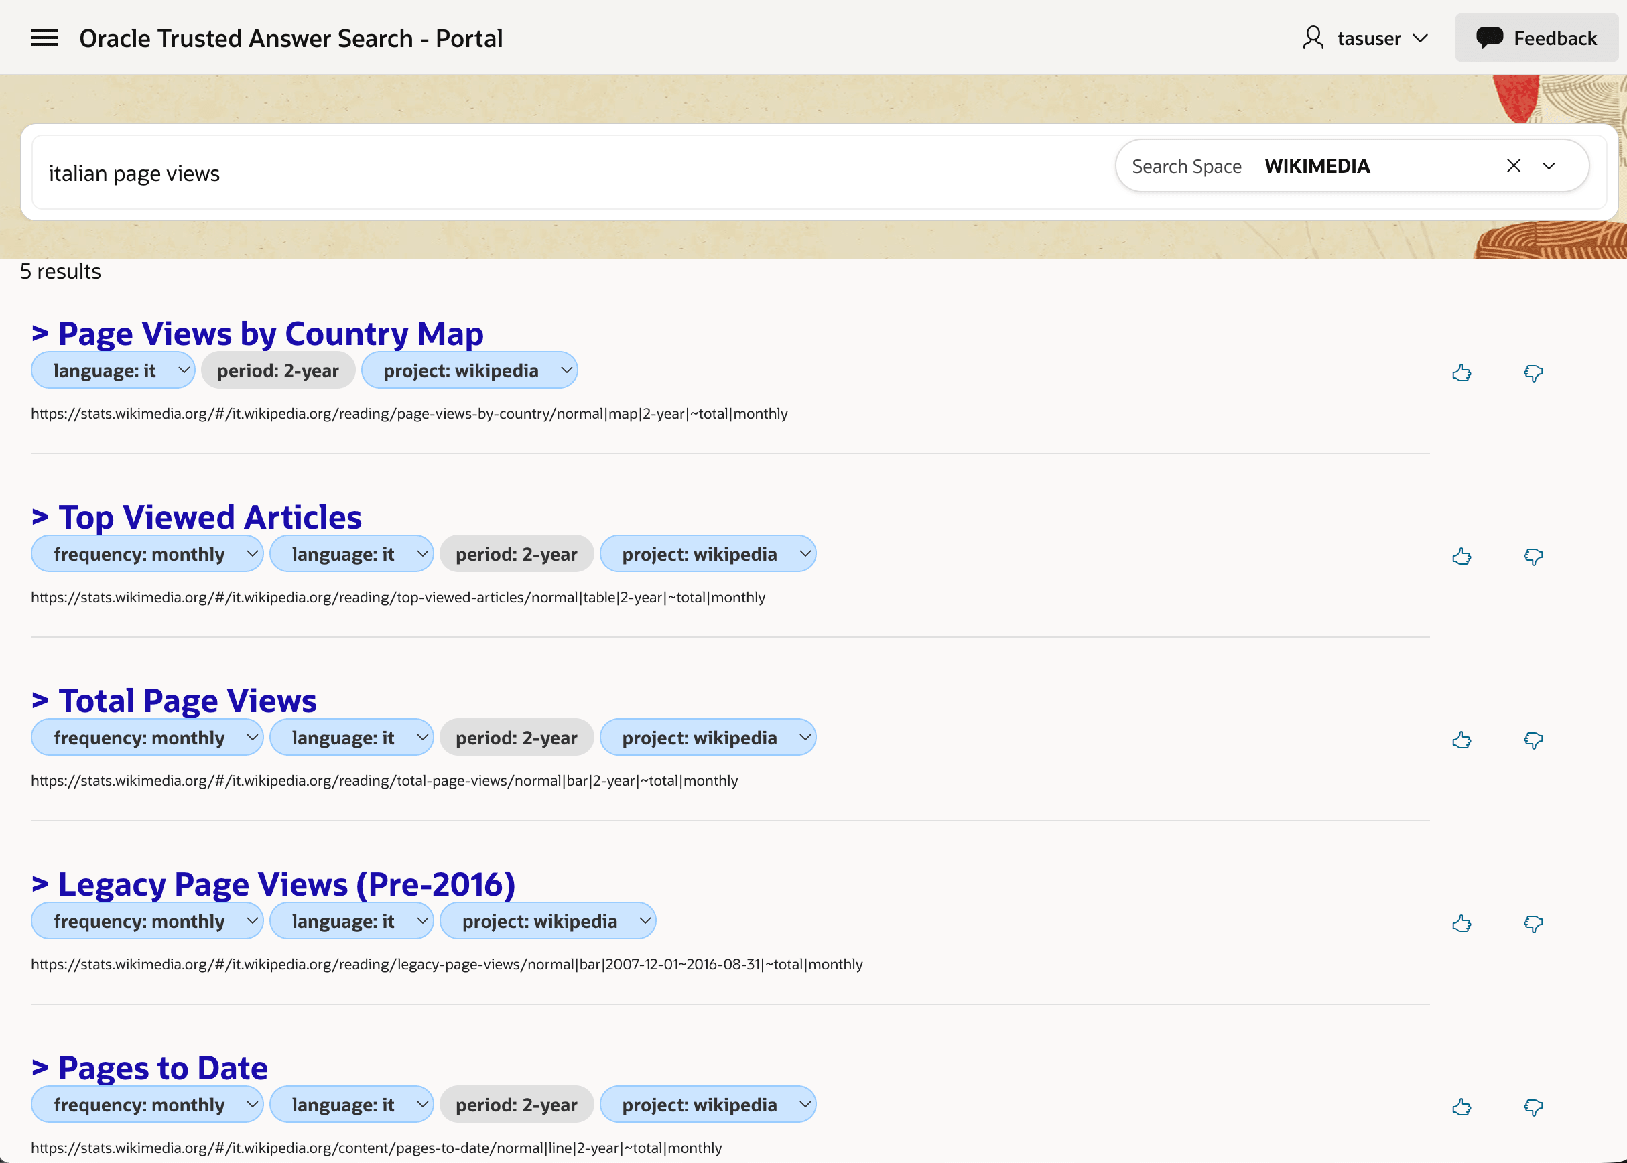This screenshot has width=1627, height=1163.
Task: Thumbs up Pages to Date
Action: 1461,1107
